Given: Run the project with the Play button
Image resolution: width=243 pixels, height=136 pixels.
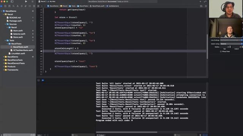Looking at the screenshot, I should 26,2.
